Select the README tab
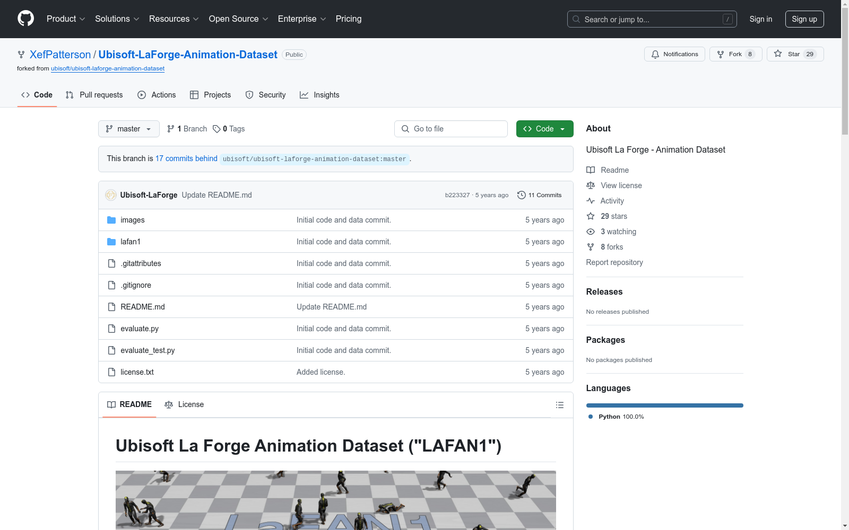This screenshot has height=530, width=849. [129, 404]
